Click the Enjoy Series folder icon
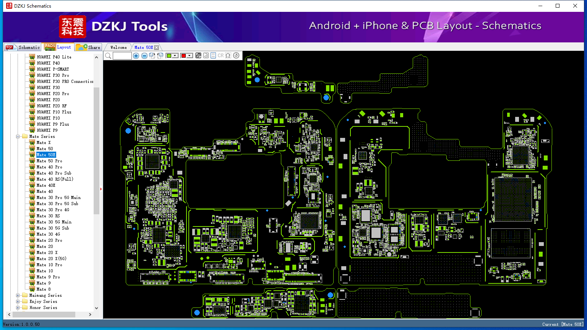Screen dimensions: 587x330 [x=25, y=301]
